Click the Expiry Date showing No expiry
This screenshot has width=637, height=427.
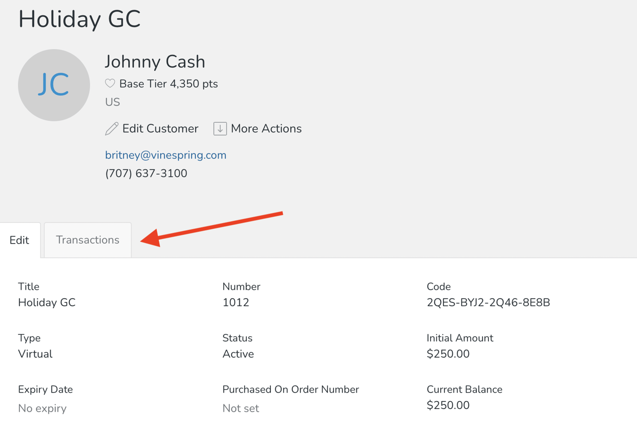tap(42, 408)
